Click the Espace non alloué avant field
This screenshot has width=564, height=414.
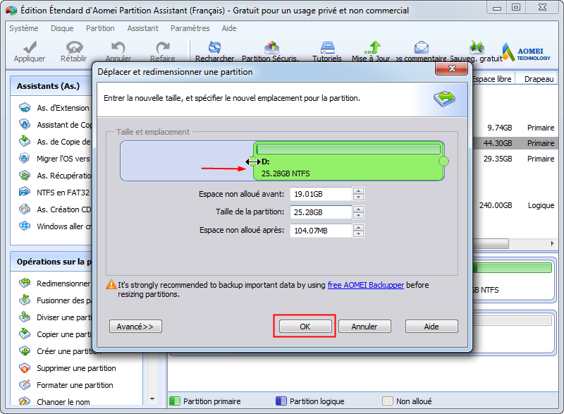coord(321,194)
